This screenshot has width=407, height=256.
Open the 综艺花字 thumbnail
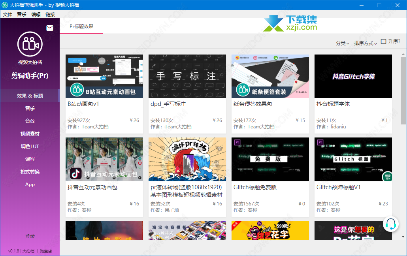tap(270, 231)
